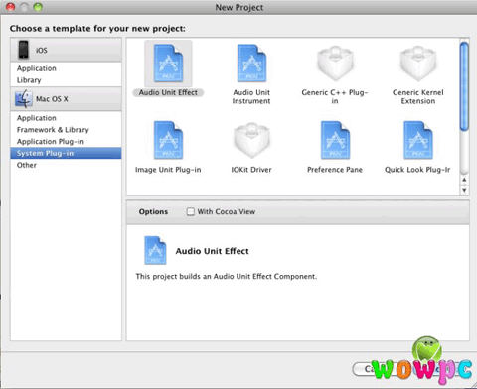This screenshot has width=477, height=389.
Task: Click the Image Unit Plug-in label
Action: [168, 170]
